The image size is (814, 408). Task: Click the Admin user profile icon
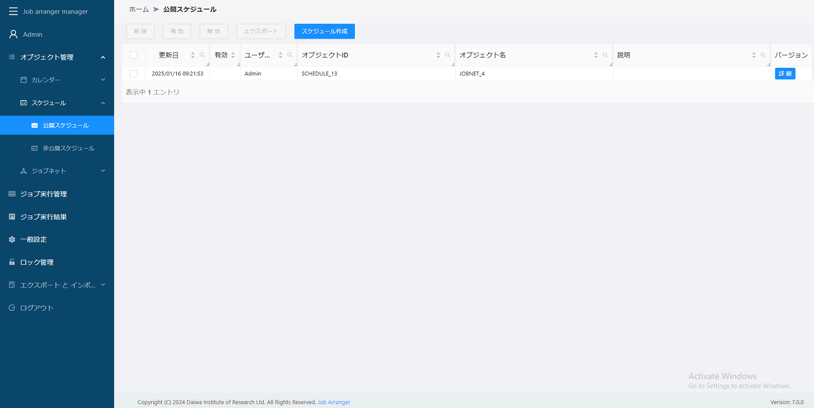pos(12,34)
